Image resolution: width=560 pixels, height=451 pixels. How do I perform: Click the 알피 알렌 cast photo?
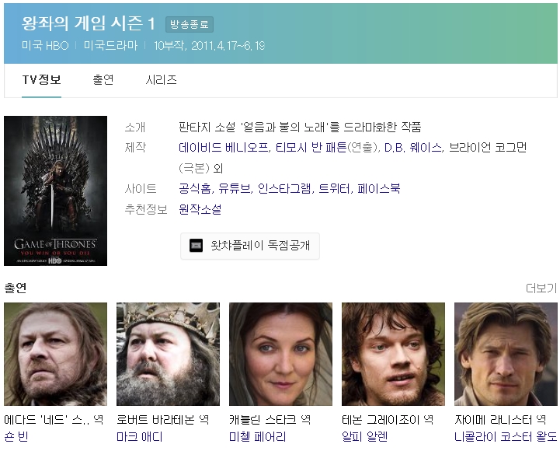393,354
